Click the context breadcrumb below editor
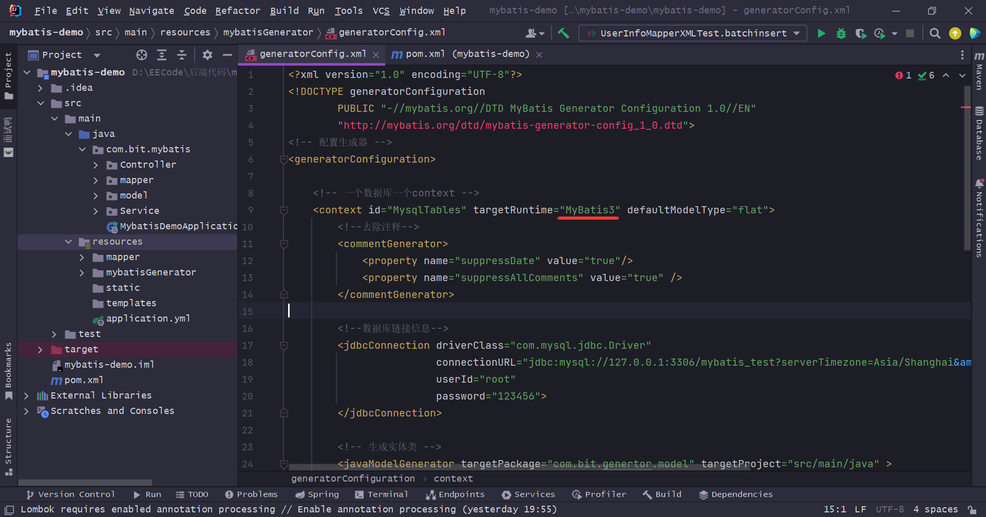The height and width of the screenshot is (517, 986). coord(453,479)
